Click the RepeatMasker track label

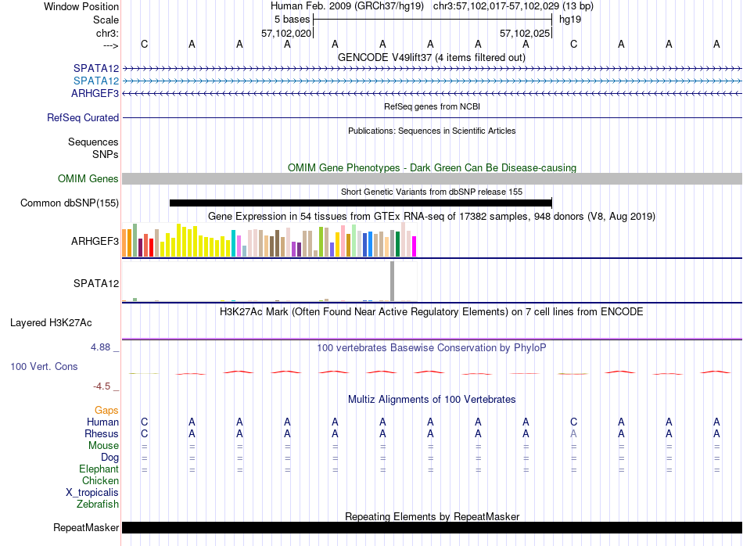pos(86,527)
